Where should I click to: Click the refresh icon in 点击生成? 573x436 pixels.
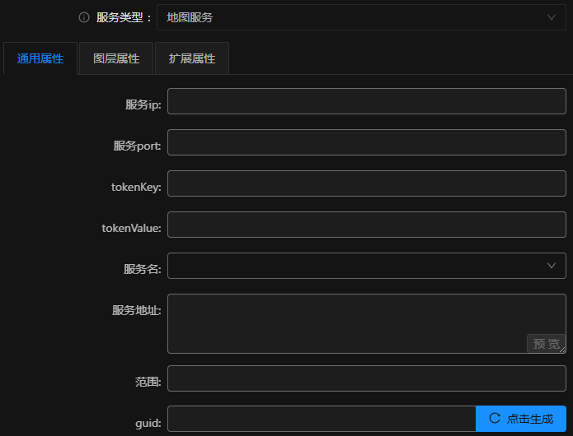pyautogui.click(x=495, y=418)
